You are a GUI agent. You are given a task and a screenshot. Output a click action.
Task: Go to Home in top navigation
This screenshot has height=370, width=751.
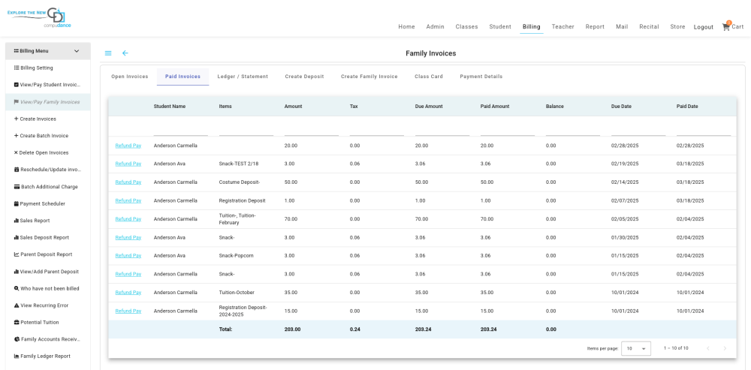406,27
